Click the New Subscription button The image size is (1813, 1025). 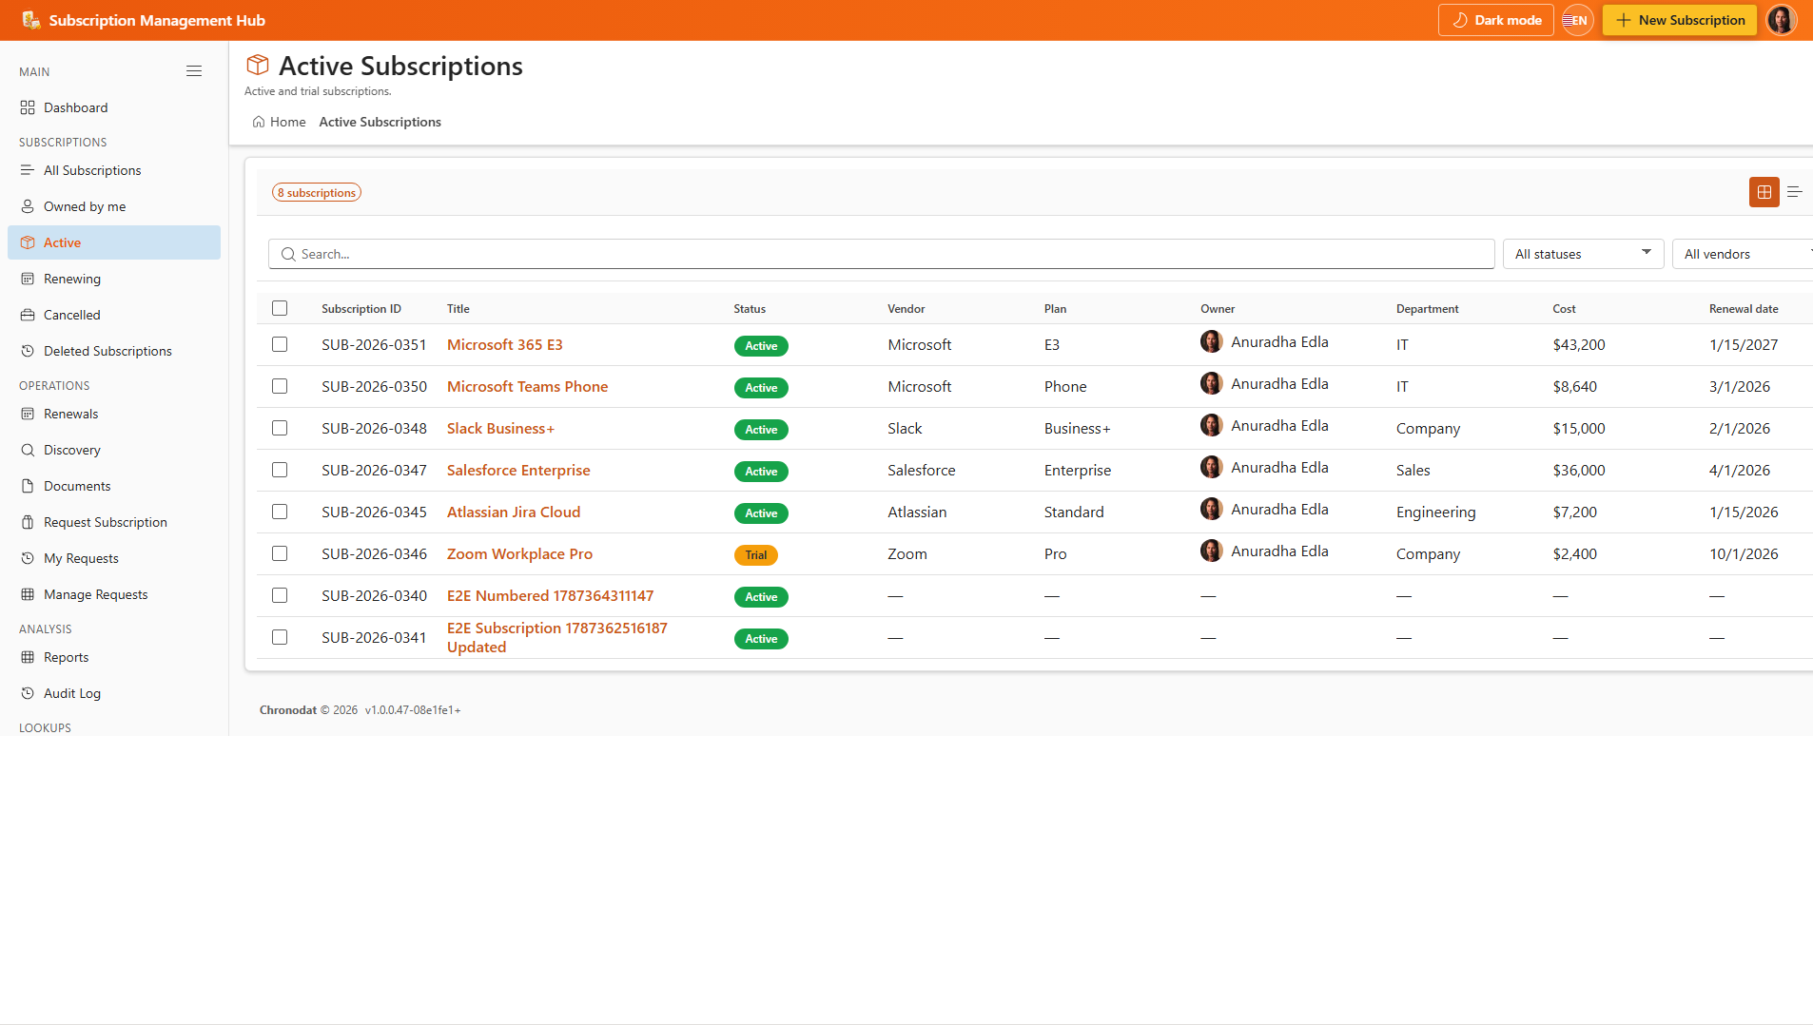[1679, 20]
